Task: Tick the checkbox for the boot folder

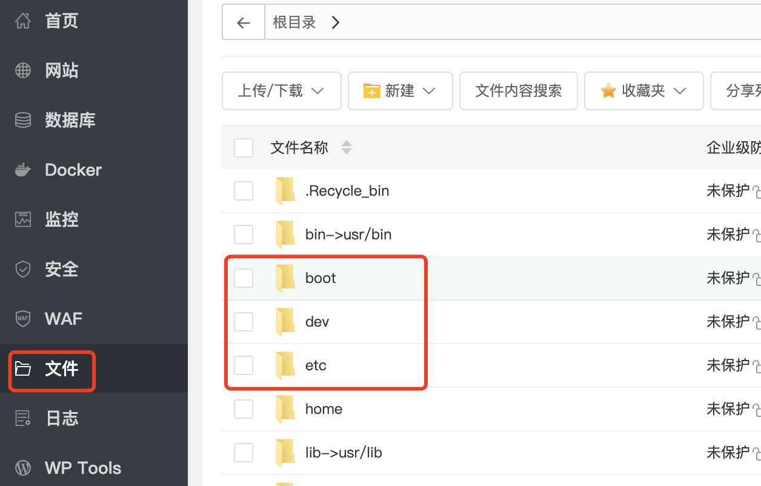Action: point(244,278)
